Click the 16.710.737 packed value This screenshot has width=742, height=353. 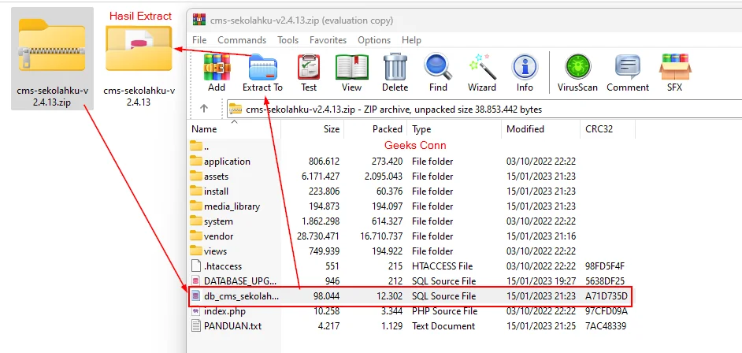381,236
